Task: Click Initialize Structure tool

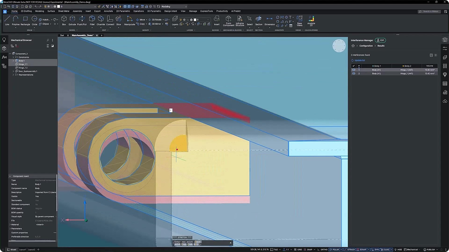Action: (240, 21)
